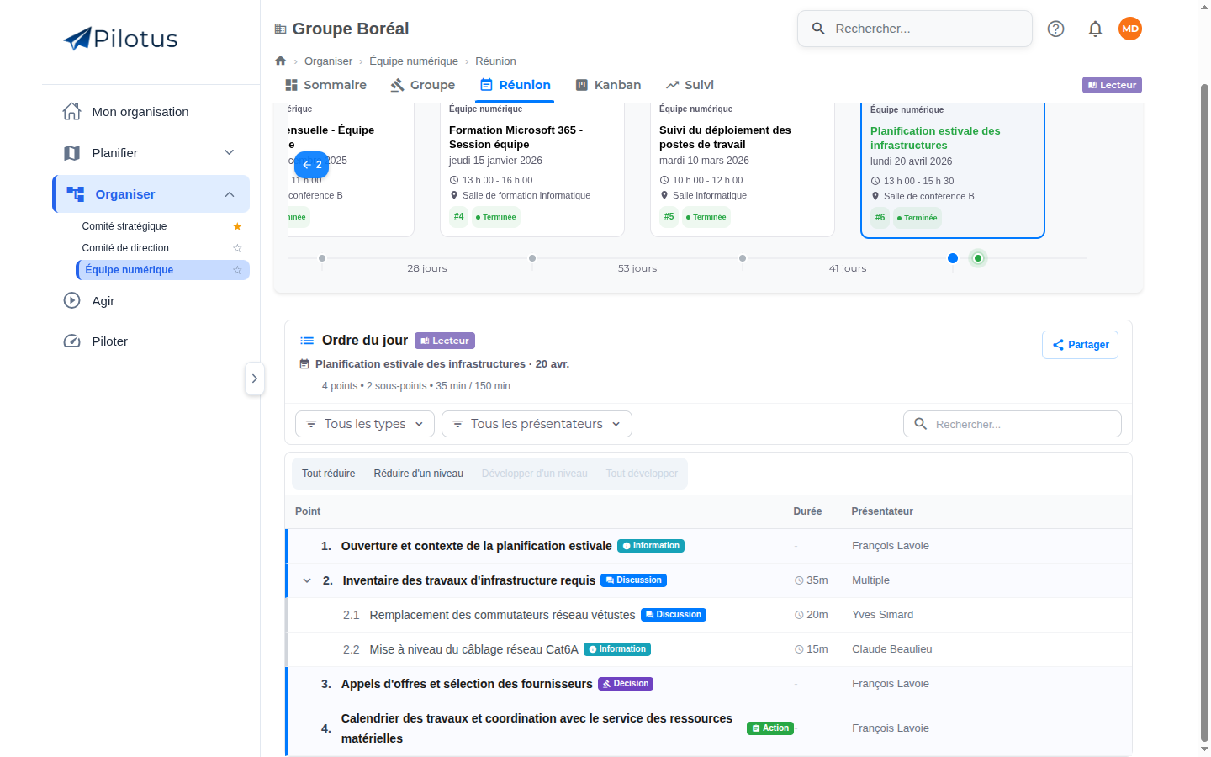Viewport: 1211px width, 757px height.
Task: Collapse the sidebar with arrow handle
Action: (254, 378)
